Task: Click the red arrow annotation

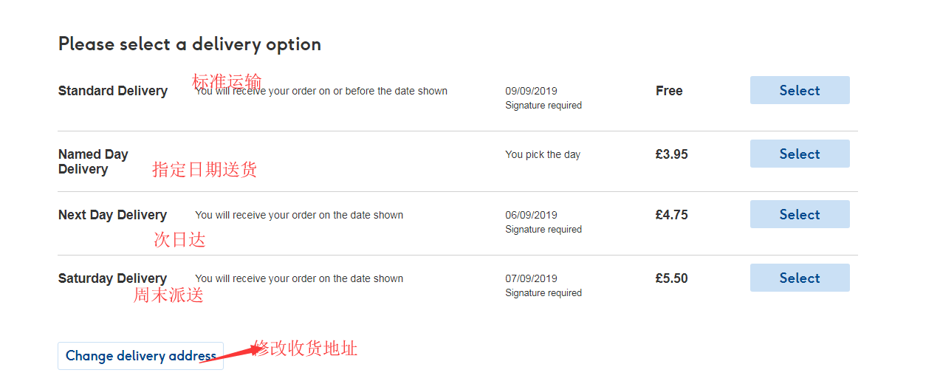Action: click(x=225, y=354)
